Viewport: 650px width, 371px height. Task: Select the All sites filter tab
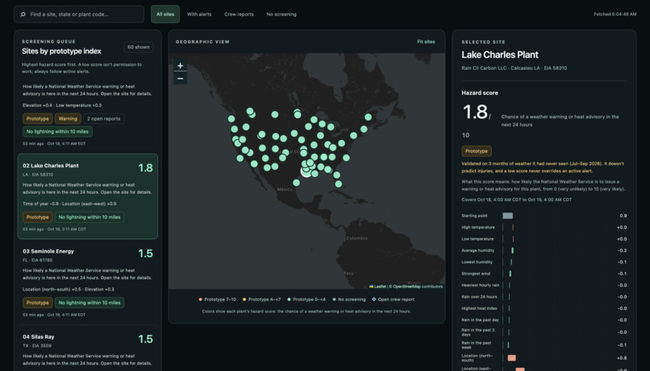point(165,14)
